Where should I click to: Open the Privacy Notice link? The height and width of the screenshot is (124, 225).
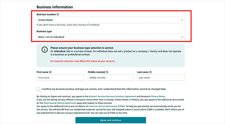(x=158, y=97)
